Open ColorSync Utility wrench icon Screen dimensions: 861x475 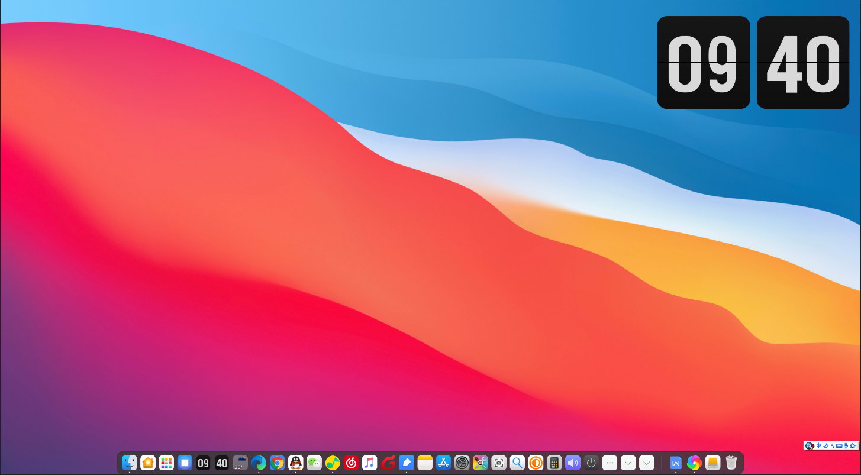pyautogui.click(x=481, y=463)
